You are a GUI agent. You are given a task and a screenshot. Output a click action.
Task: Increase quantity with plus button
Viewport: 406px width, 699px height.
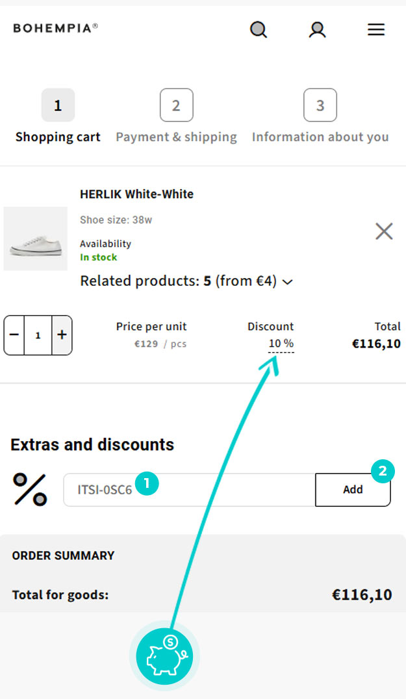coord(62,335)
